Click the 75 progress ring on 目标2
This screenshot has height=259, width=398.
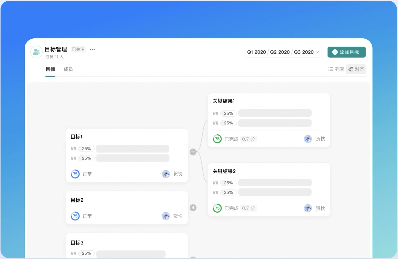75,216
